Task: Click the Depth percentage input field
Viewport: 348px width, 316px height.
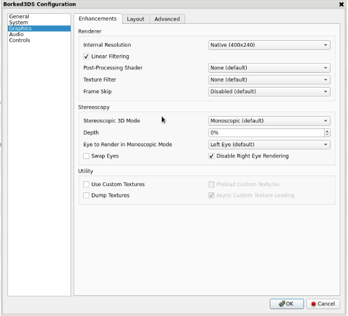Action: tap(266, 133)
